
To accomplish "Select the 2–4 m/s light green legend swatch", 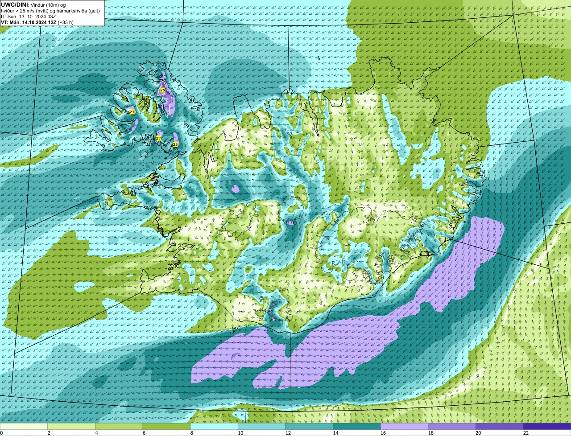I will tap(71, 426).
